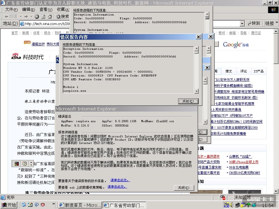
Task: Click the speech bubble quick launch icon
Action: click(37, 205)
